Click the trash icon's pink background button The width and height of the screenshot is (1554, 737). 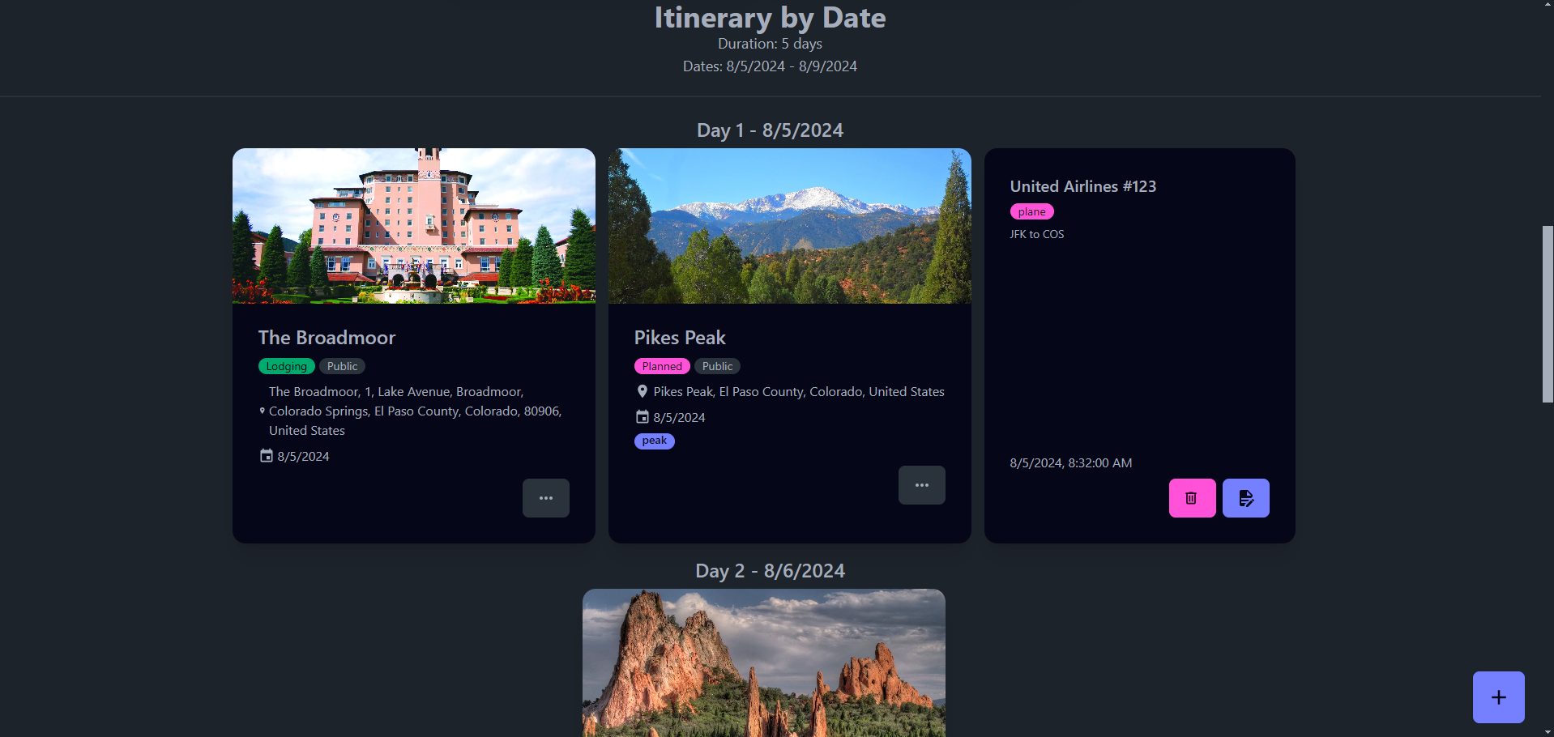coord(1191,497)
